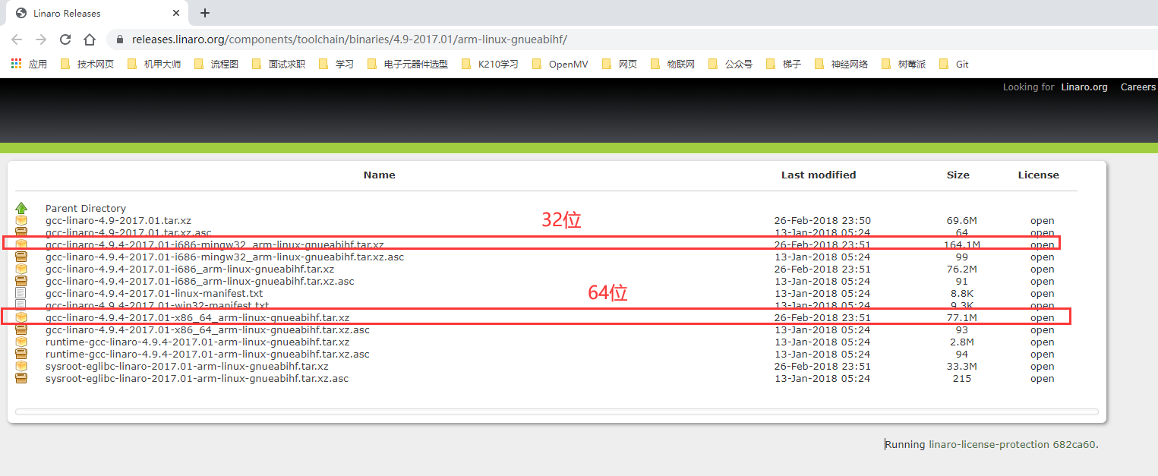Download gcc-linaro-4.9-2017.01.tar.xz

point(118,220)
